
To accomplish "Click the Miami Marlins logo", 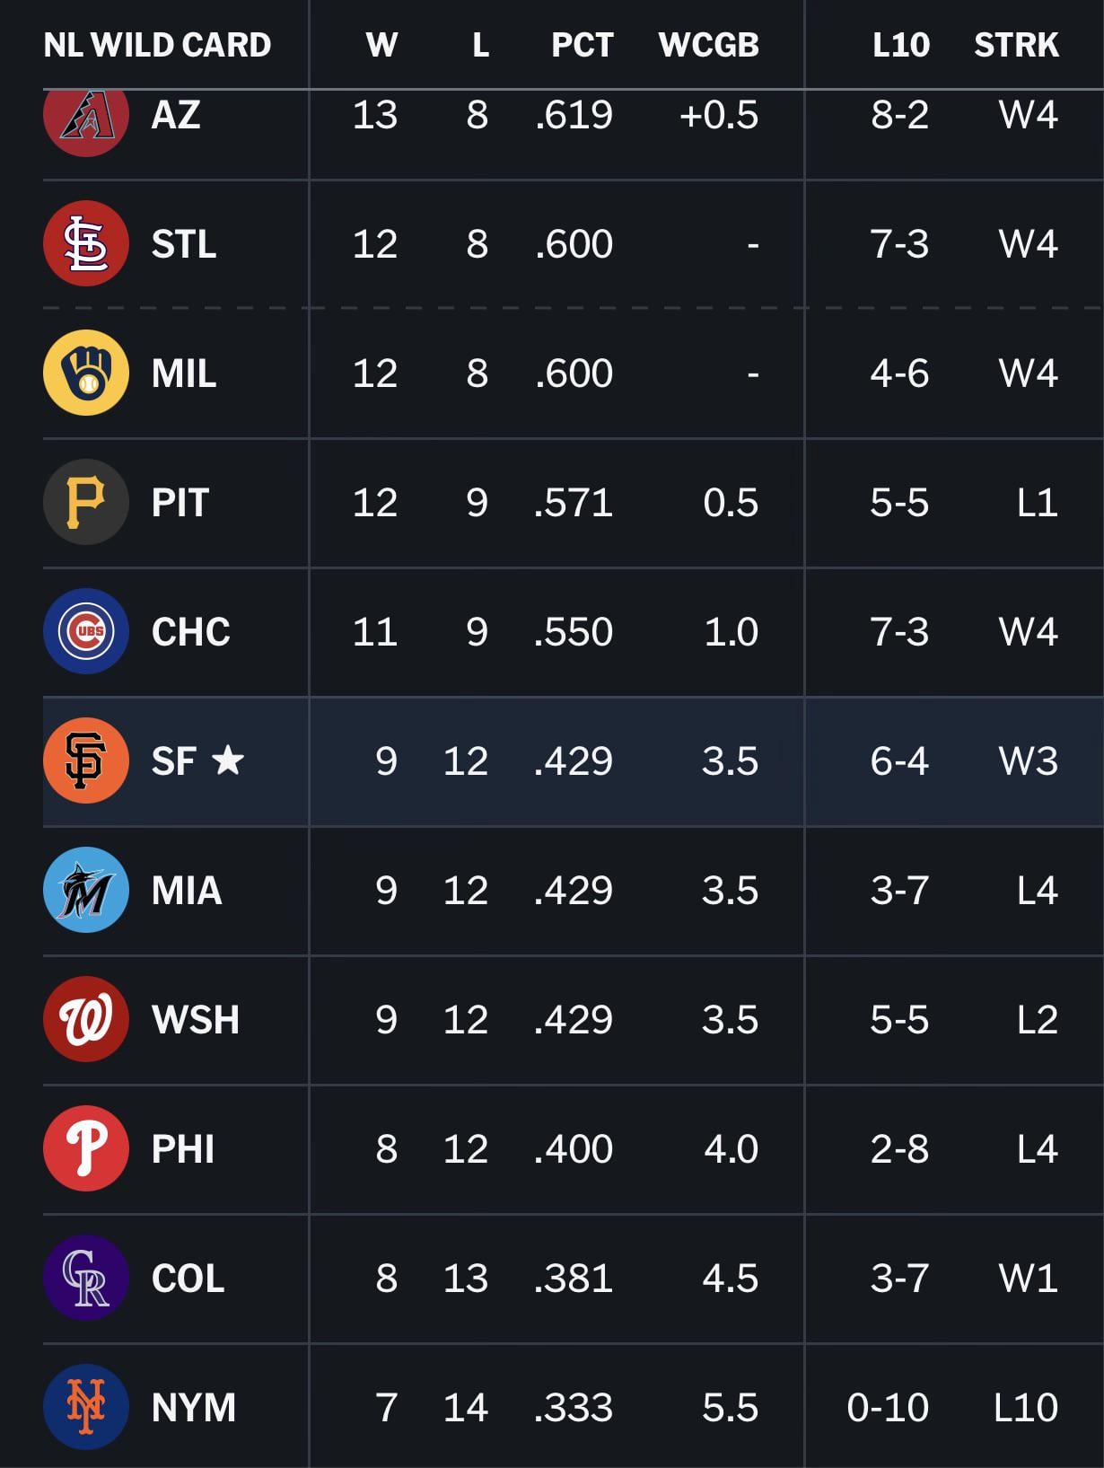I will pos(86,890).
